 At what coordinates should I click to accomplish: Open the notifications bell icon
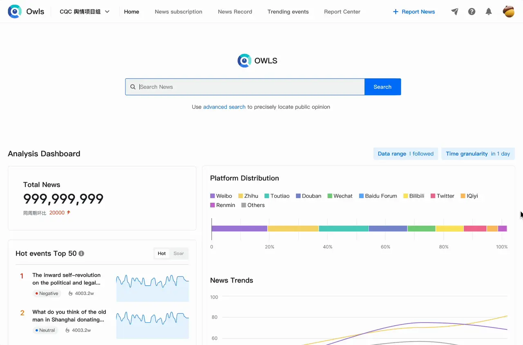(489, 11)
